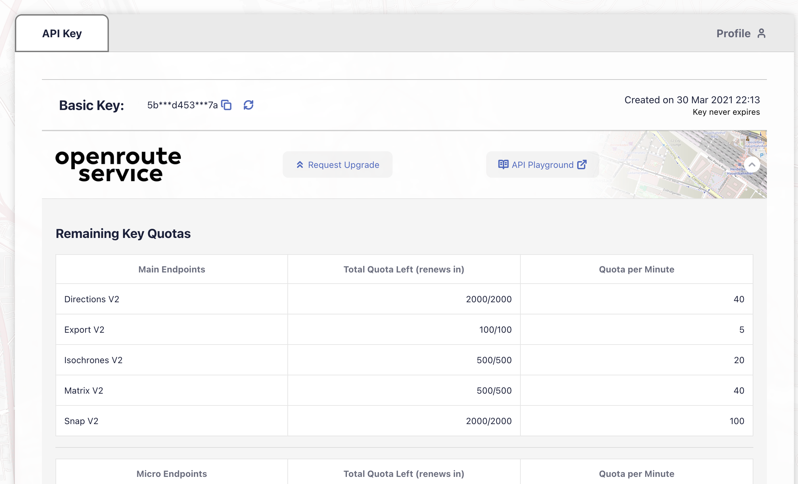Image resolution: width=798 pixels, height=484 pixels.
Task: Click the openrouteservice logo
Action: 118,164
